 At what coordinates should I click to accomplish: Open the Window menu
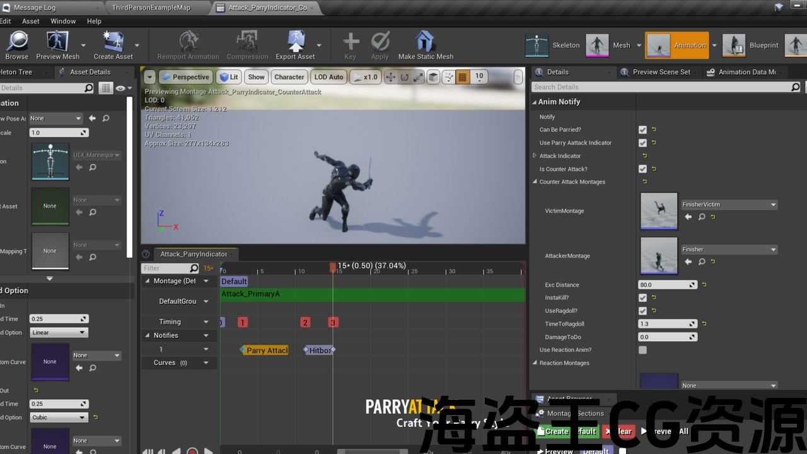tap(63, 21)
